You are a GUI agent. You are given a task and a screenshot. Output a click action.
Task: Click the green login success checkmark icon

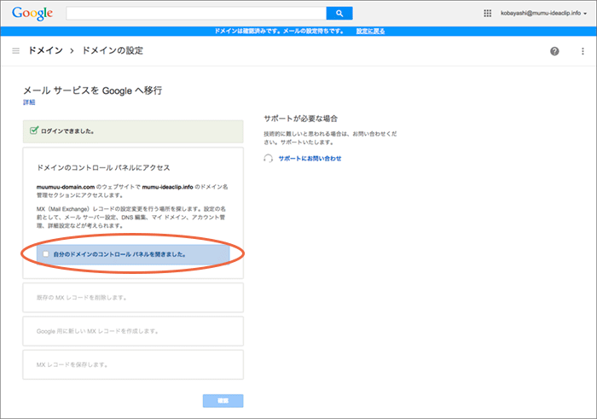(34, 131)
